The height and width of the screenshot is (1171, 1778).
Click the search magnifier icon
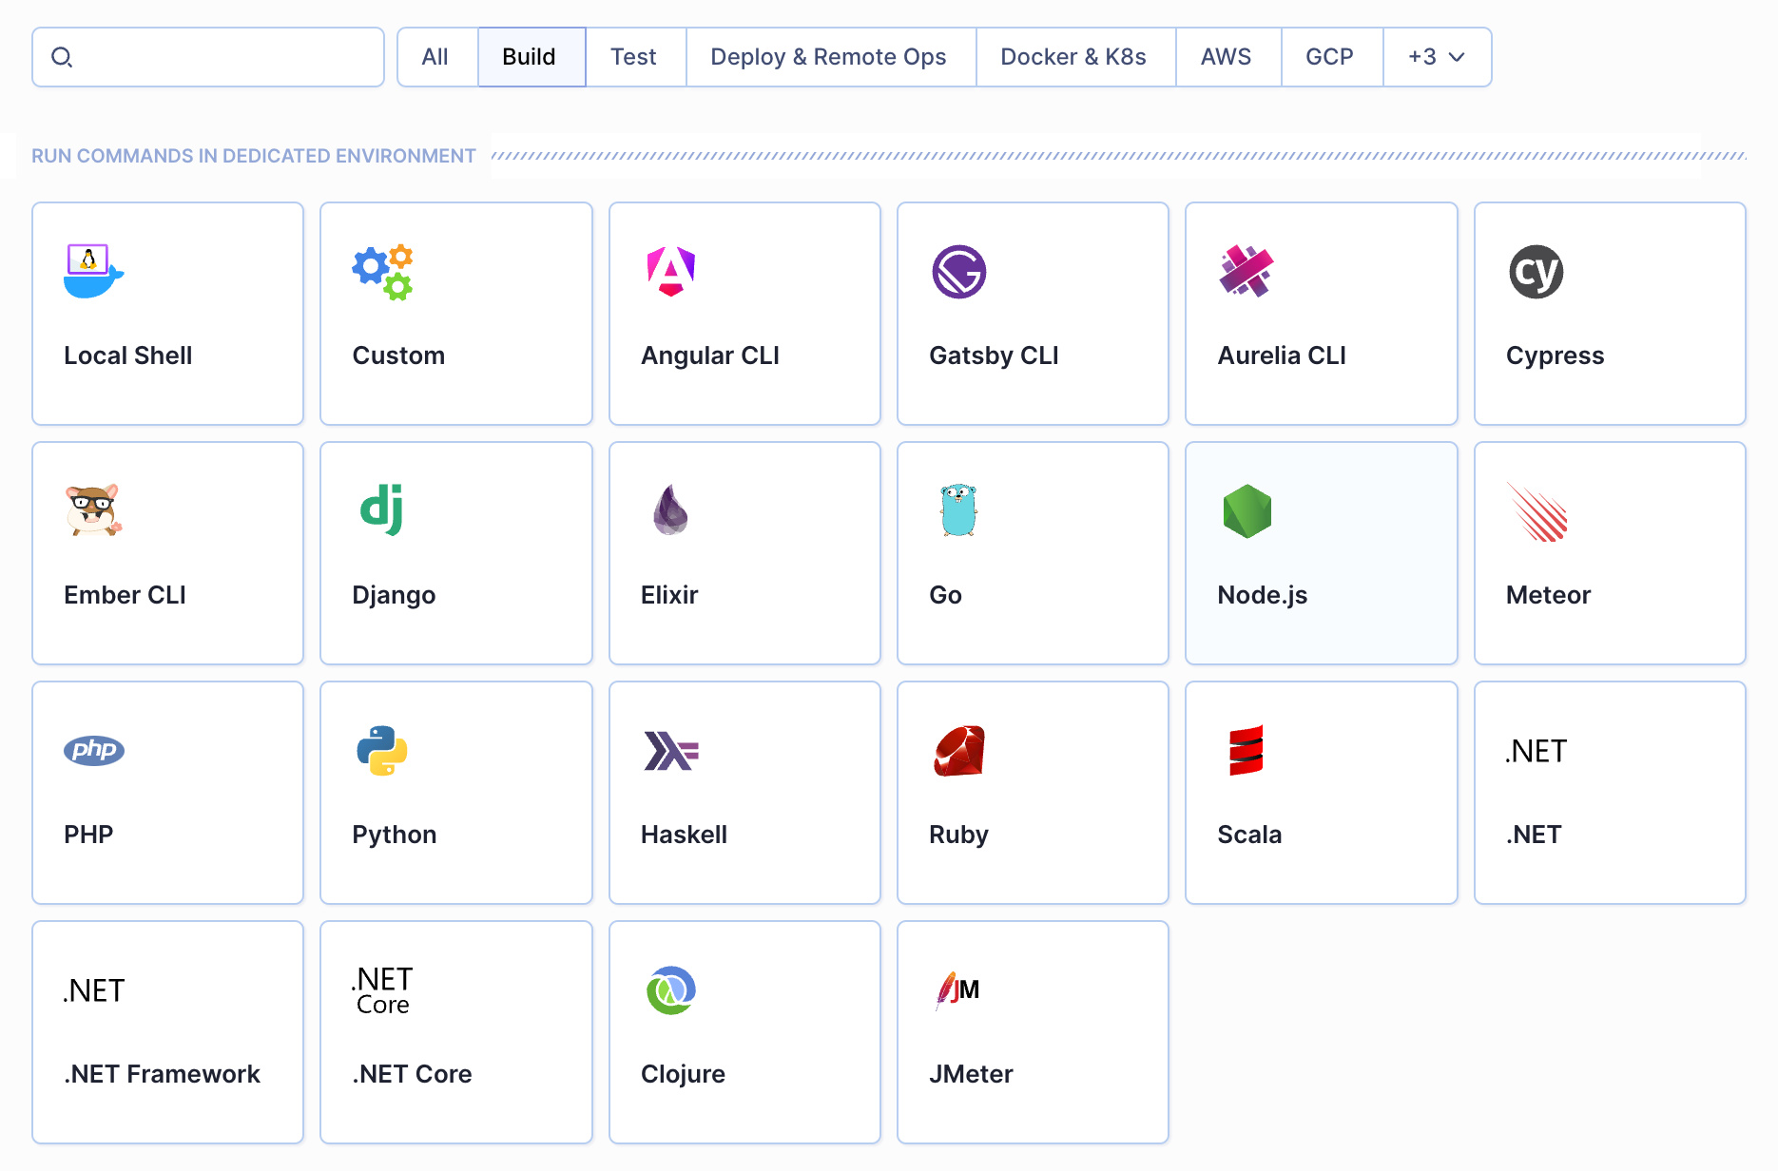62,57
